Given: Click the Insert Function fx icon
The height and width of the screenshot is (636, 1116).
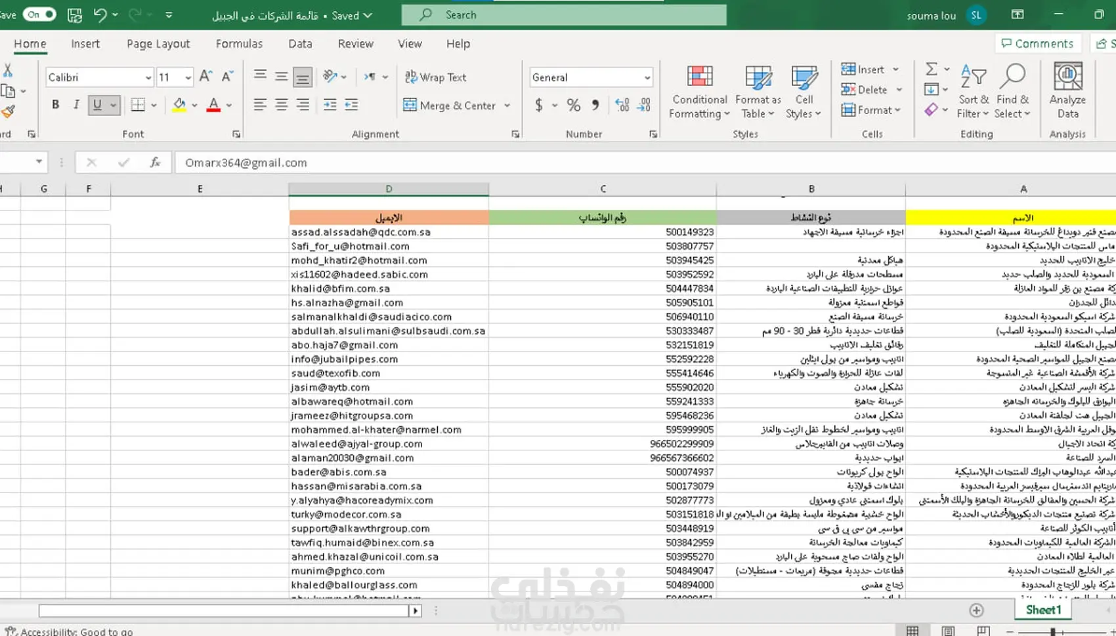Looking at the screenshot, I should (155, 162).
